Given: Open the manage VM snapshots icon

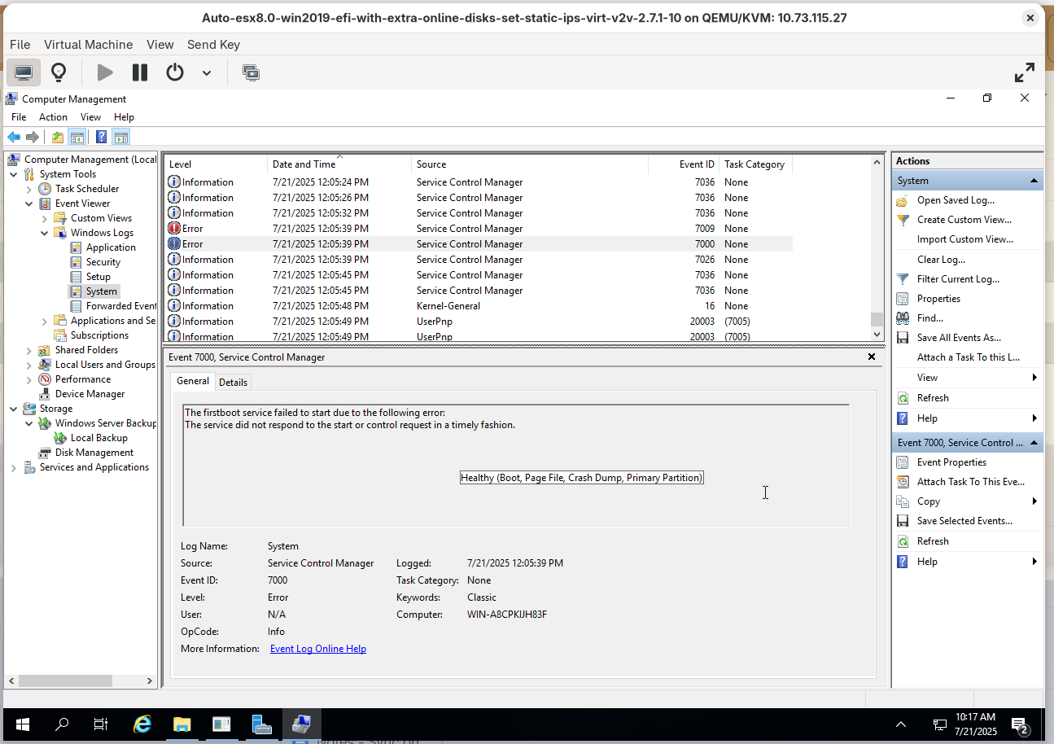Looking at the screenshot, I should pyautogui.click(x=251, y=72).
